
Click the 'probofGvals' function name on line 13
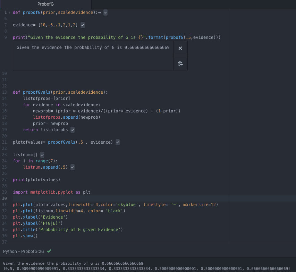pos(37,92)
